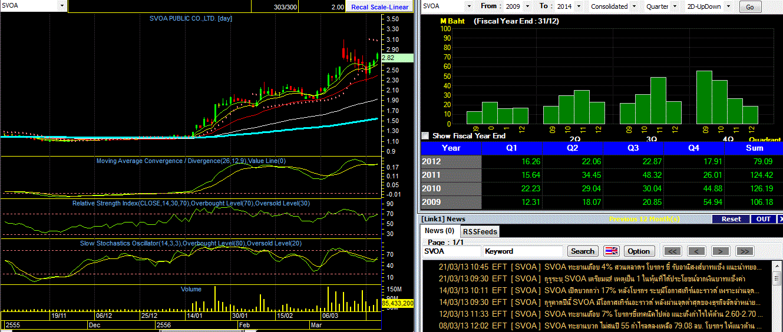Enable the Show Fiscal Year End checkbox
The height and width of the screenshot is (332, 783).
pos(425,135)
